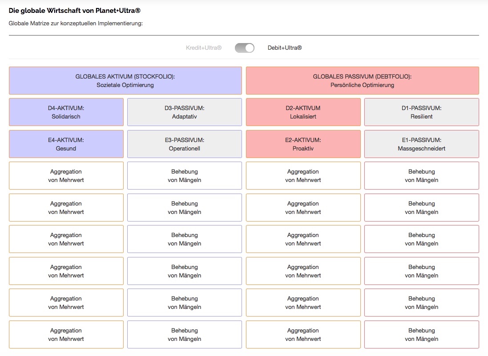Screen dimensions: 488x356
Task: Select the Behebung cell directly beneath E3-PASSIVUM Operationell
Action: [x=185, y=176]
